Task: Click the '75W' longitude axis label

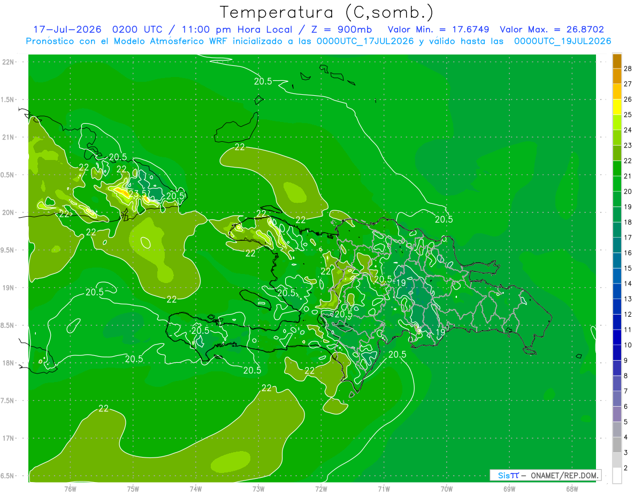Action: (x=133, y=488)
